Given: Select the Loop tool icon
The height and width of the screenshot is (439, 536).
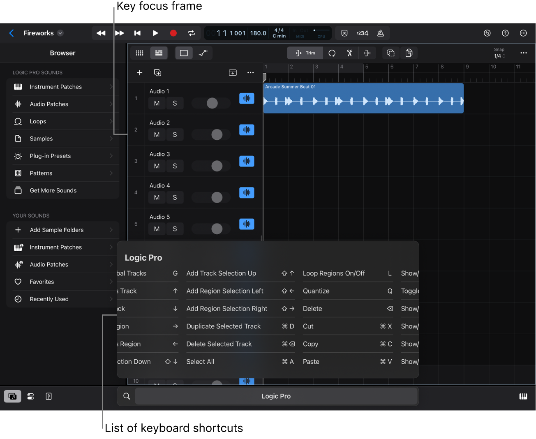Looking at the screenshot, I should coord(332,53).
